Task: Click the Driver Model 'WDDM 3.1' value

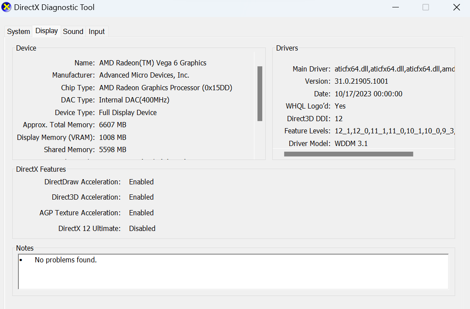Action: [351, 144]
